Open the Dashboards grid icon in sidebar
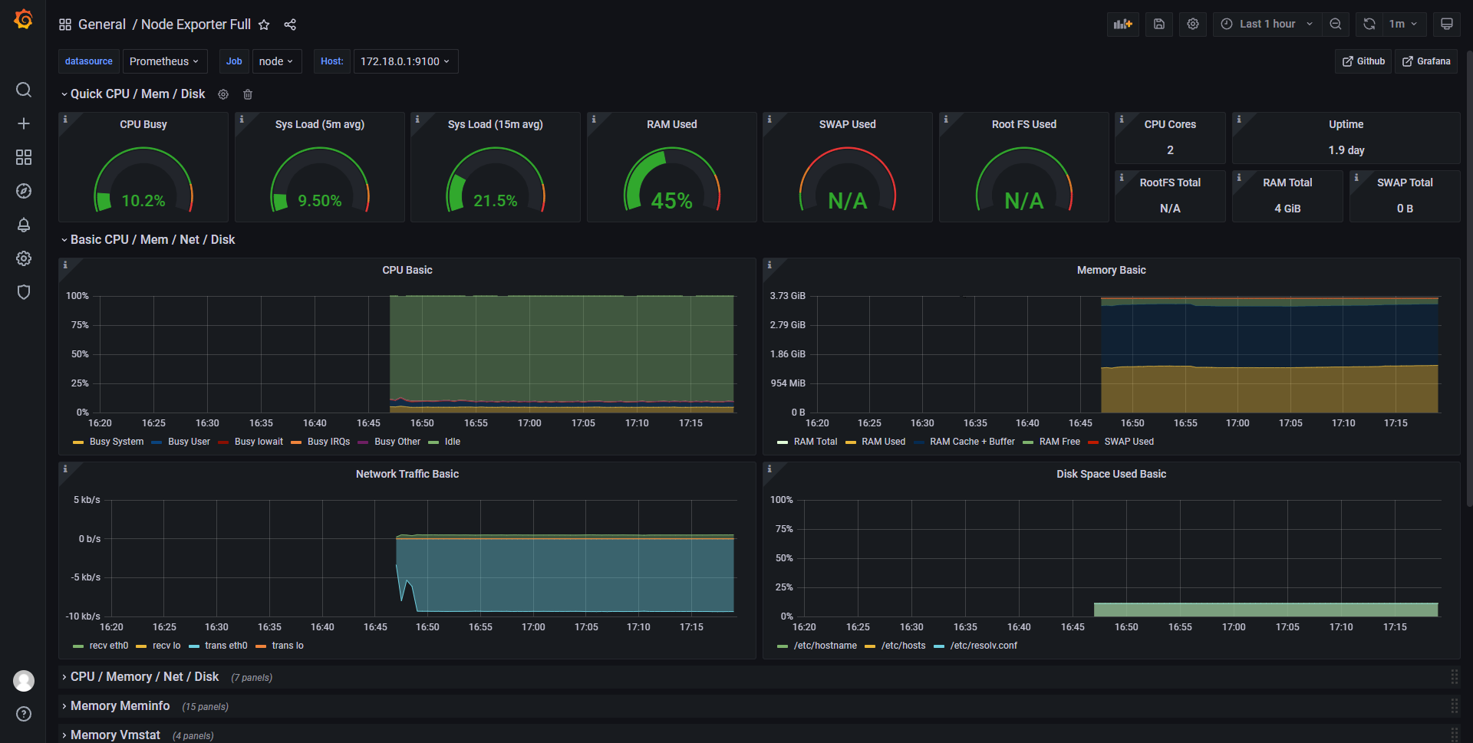1473x743 pixels. (24, 157)
